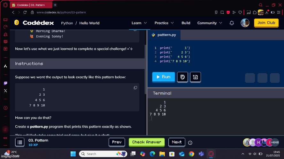Open the Build page
This screenshot has height=159, width=284.
click(186, 23)
